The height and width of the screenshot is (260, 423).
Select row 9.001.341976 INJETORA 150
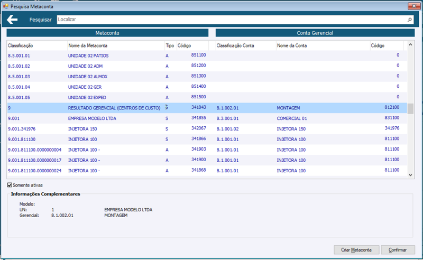207,129
